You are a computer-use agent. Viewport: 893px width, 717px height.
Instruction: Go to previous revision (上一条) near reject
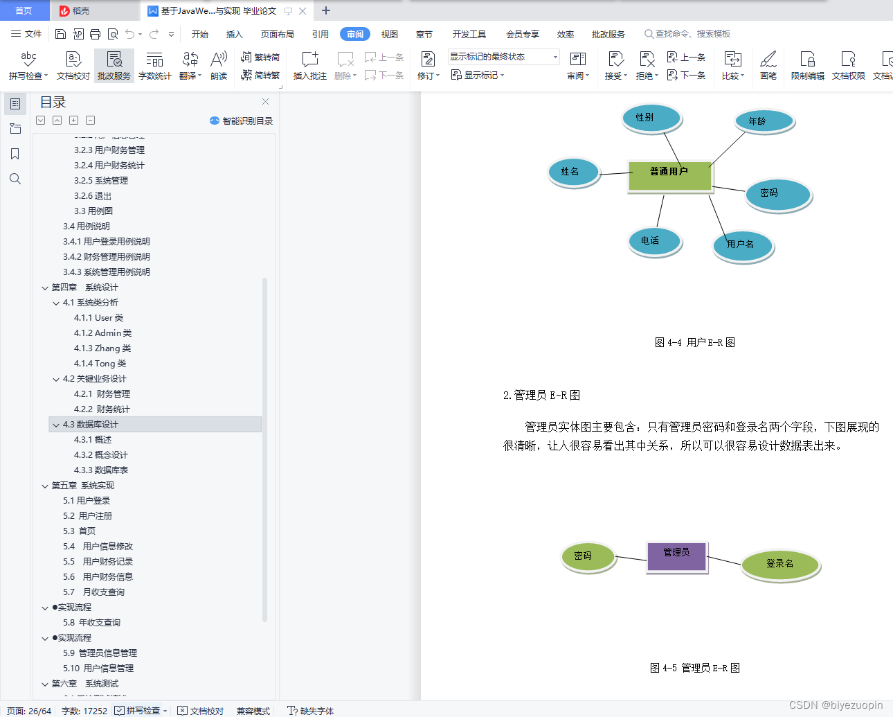(x=687, y=57)
